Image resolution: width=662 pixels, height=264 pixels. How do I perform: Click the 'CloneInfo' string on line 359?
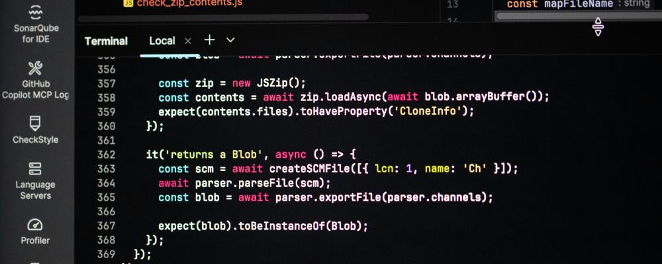click(428, 112)
